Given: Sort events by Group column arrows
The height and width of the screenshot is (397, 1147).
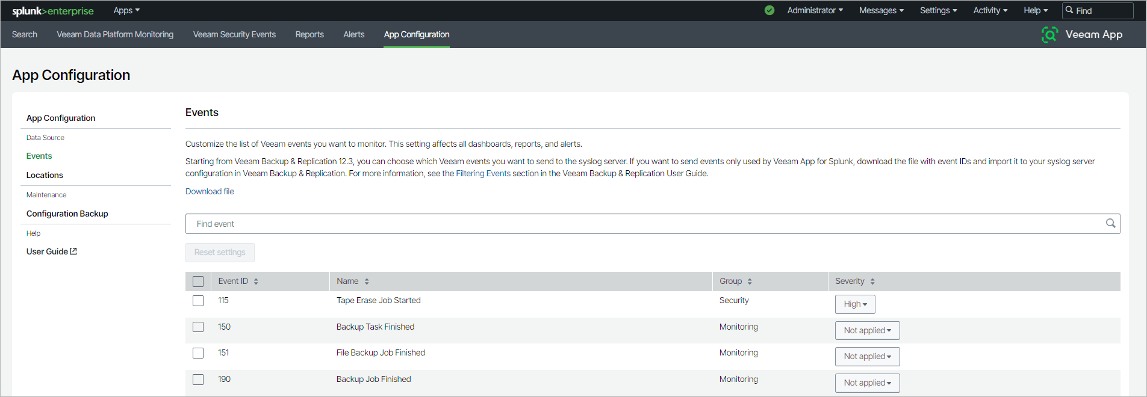Looking at the screenshot, I should coord(750,282).
